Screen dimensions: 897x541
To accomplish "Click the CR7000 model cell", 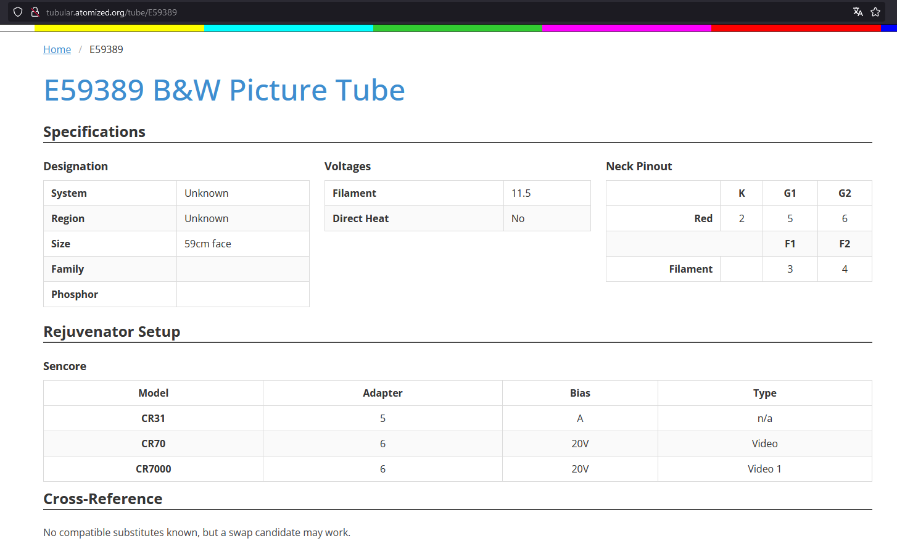I will point(154,469).
